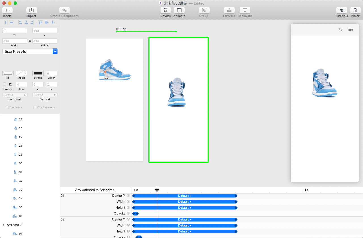The height and width of the screenshot is (238, 363).
Task: Select the green-outlined second artboard
Action: click(x=179, y=100)
